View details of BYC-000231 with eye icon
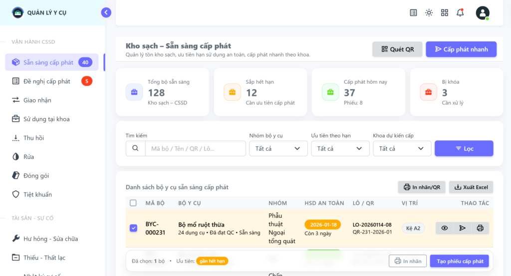This screenshot has height=276, width=511. tap(444, 228)
